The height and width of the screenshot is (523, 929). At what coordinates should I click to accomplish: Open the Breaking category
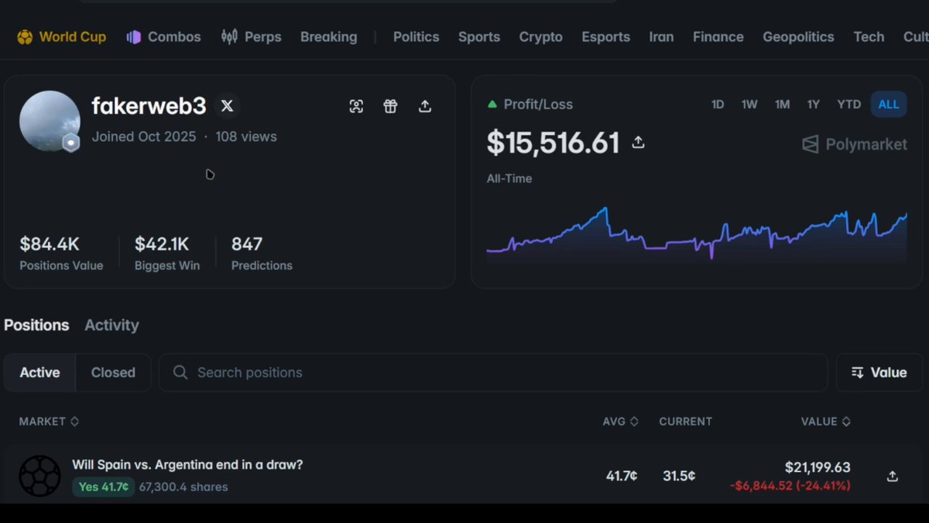[x=329, y=37]
